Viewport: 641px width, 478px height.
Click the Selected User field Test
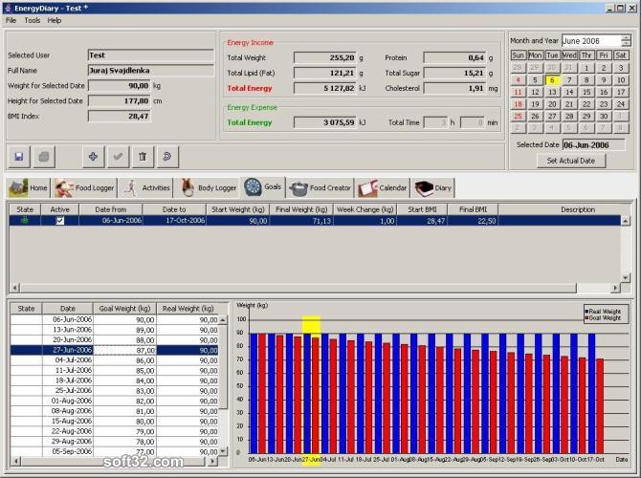click(x=150, y=55)
